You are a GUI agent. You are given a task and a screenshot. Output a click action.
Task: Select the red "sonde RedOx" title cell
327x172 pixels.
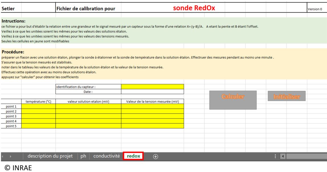[194, 9]
